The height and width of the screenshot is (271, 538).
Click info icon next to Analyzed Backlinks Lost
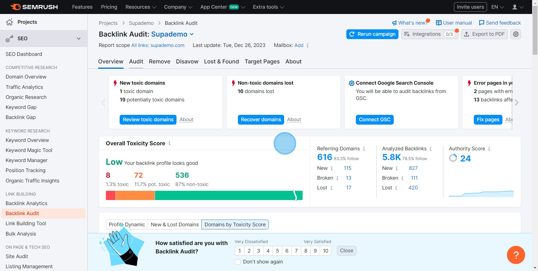(396, 188)
